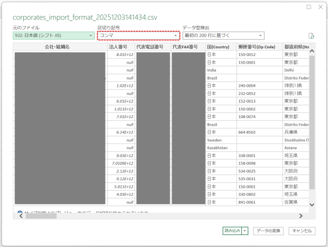Click the cell 6.14E+12
Image resolution: width=328 pixels, height=247 pixels.
121,132
